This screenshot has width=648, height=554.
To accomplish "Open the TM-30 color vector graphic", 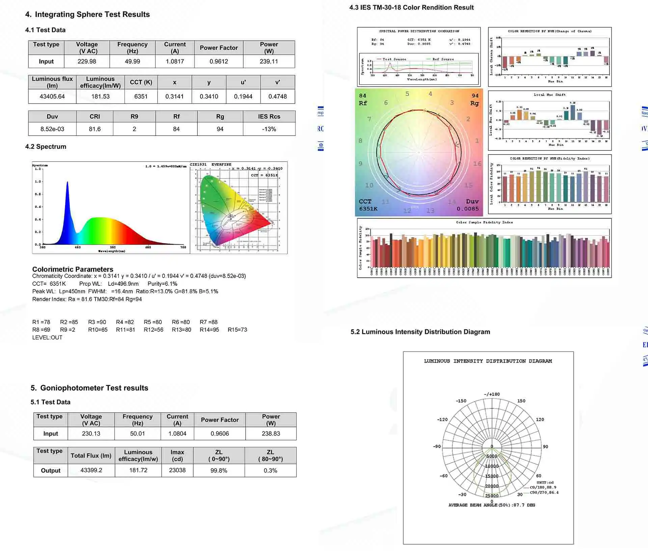I will point(419,152).
